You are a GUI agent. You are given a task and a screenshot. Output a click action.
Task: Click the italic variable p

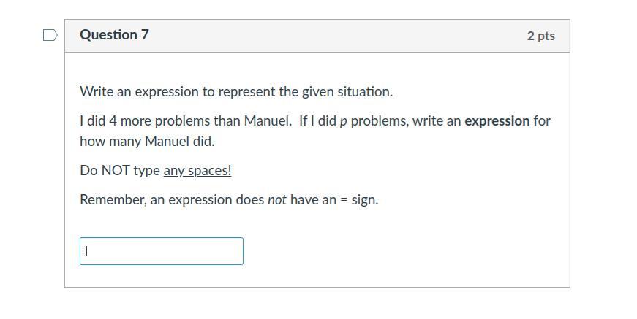[x=343, y=122]
